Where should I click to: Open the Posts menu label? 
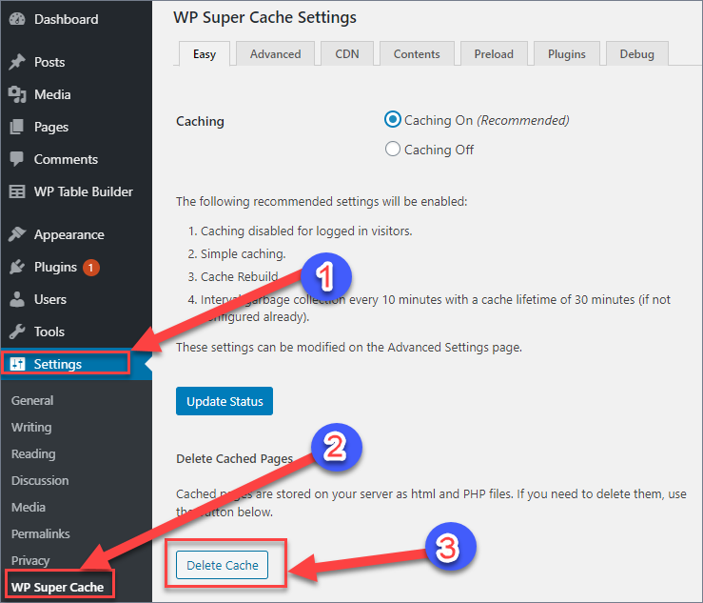click(x=49, y=62)
